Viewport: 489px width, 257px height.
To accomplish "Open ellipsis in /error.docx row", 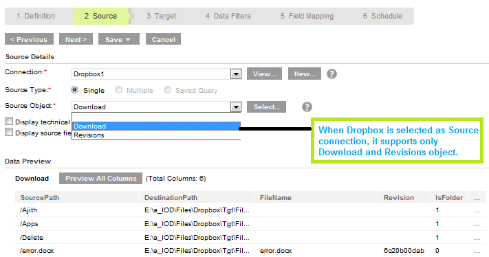I will [477, 251].
